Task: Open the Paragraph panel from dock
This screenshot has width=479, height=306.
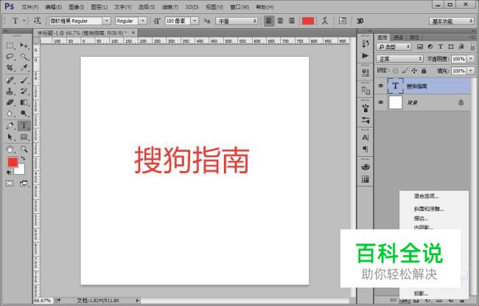Action: (366, 149)
